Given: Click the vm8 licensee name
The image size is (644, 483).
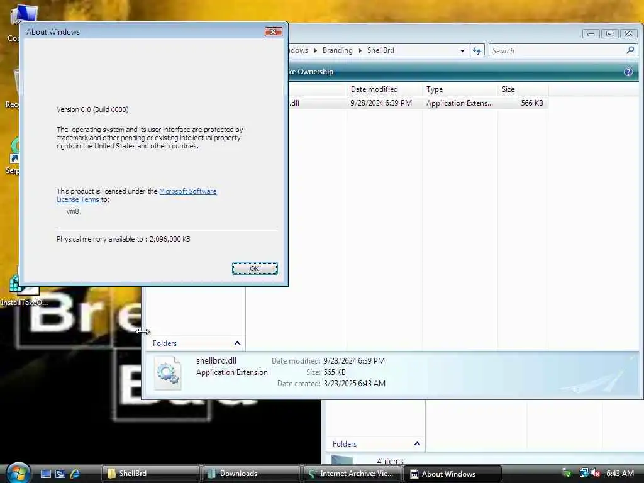Looking at the screenshot, I should click(x=73, y=211).
